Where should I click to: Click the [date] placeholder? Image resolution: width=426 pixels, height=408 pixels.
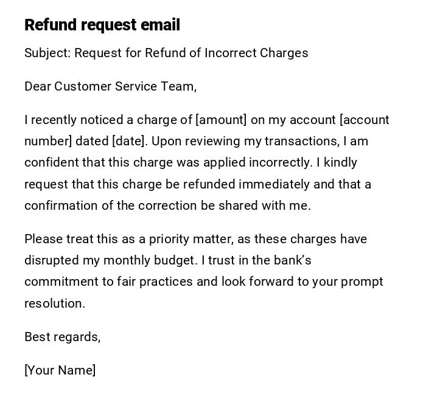(x=129, y=141)
